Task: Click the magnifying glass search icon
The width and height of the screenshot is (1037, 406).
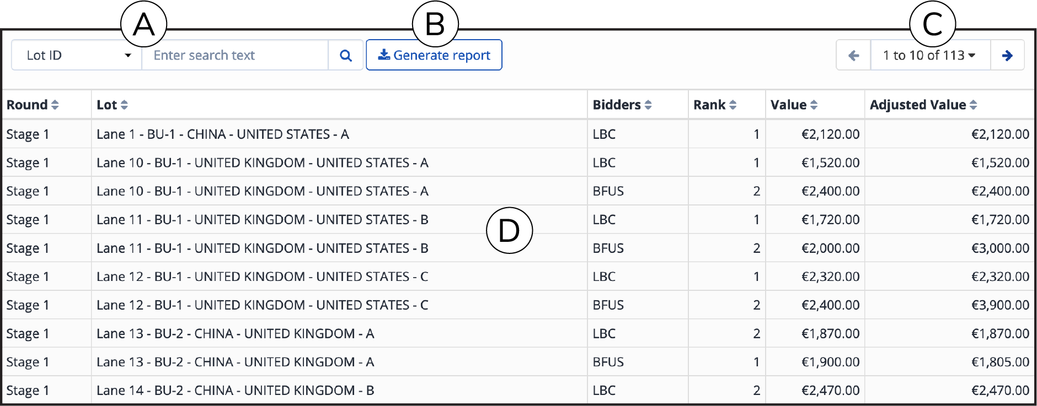Action: point(346,55)
